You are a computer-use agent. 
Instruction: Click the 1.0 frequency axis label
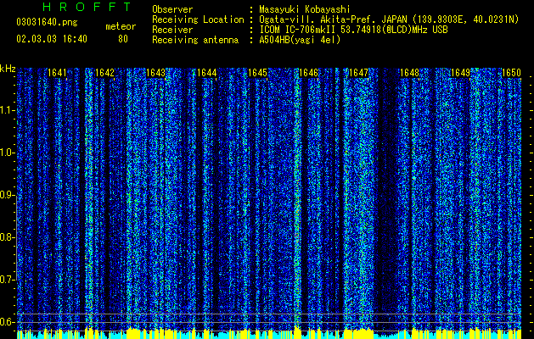click(x=7, y=153)
